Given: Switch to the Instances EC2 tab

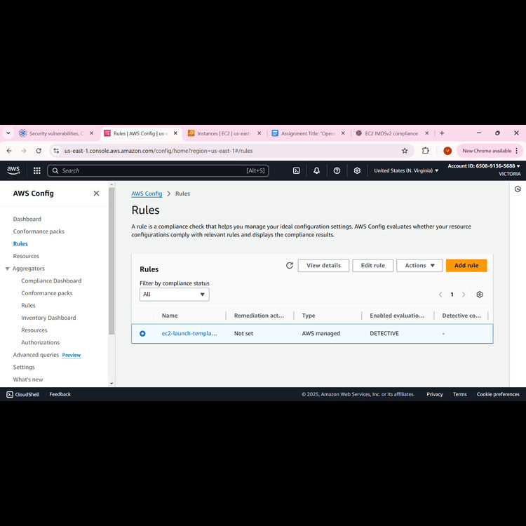Looking at the screenshot, I should [224, 133].
